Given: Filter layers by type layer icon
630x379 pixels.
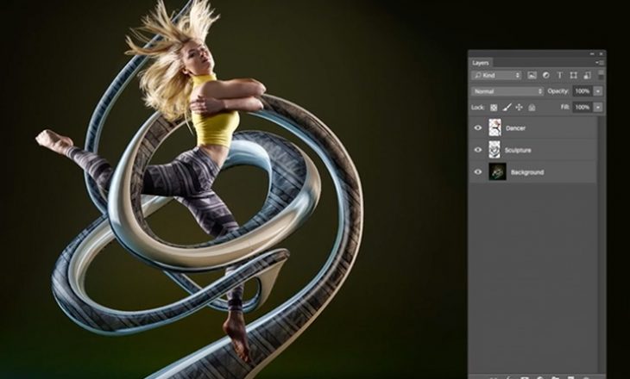Looking at the screenshot, I should [559, 76].
